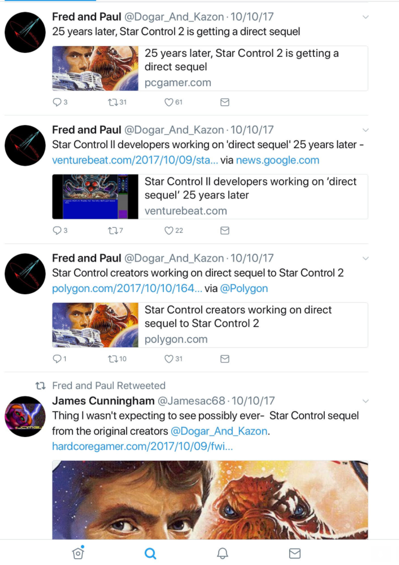Open Home tab in bottom navigation
Screen dimensions: 399x565
pyautogui.click(x=78, y=553)
